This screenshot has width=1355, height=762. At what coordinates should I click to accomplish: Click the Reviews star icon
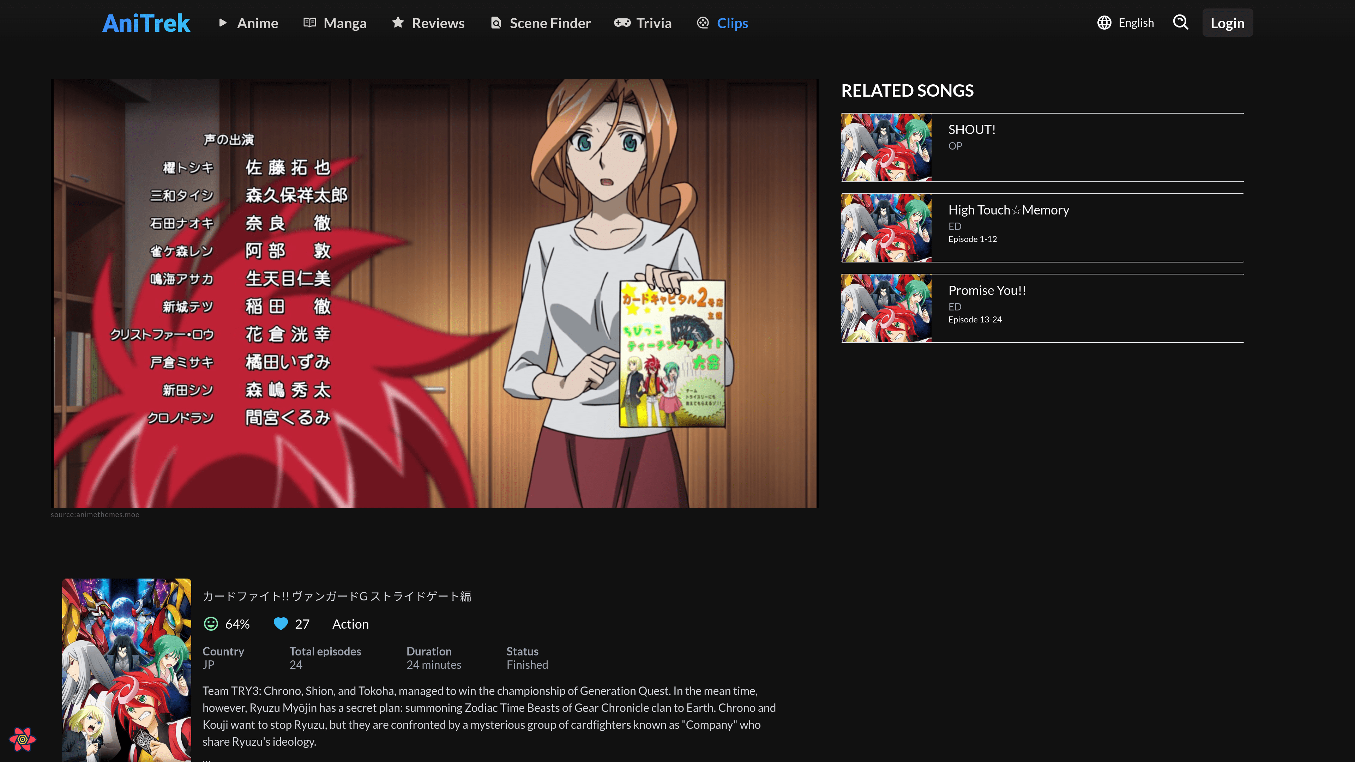click(398, 23)
